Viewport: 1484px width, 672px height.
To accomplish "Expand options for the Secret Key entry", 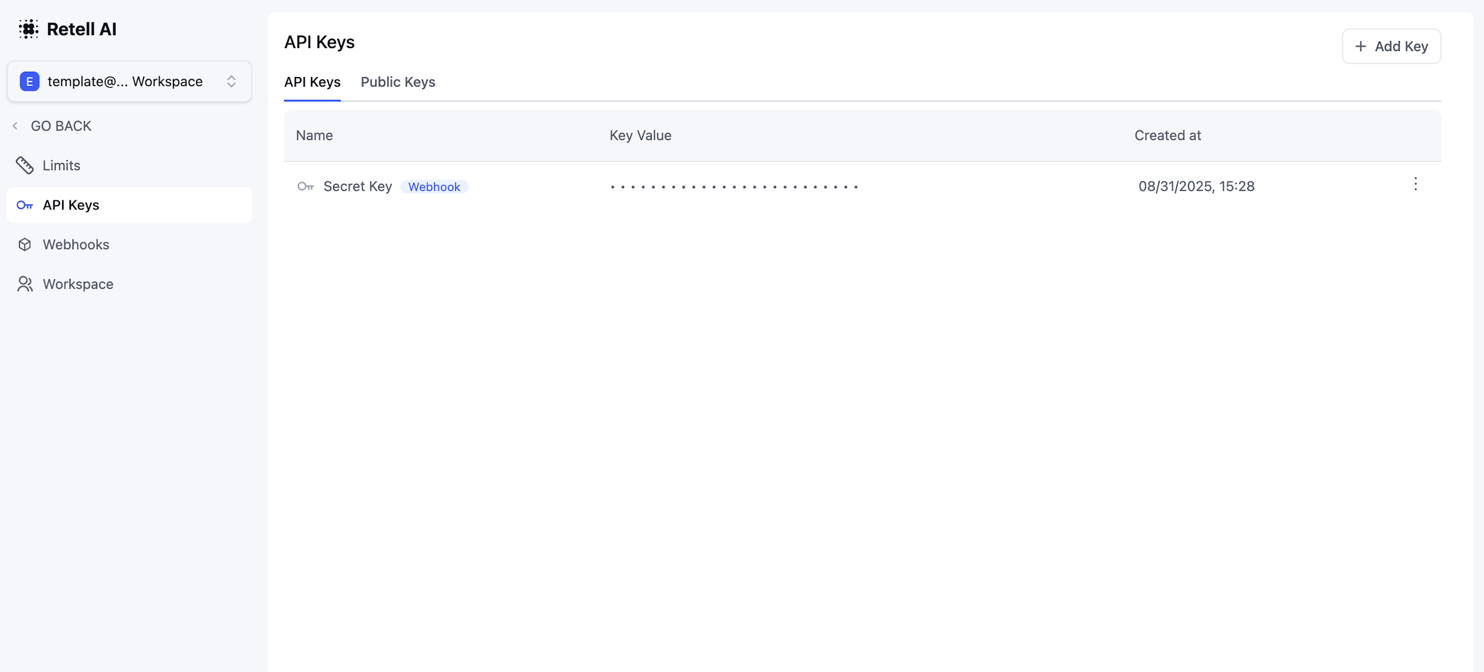I will pyautogui.click(x=1415, y=185).
